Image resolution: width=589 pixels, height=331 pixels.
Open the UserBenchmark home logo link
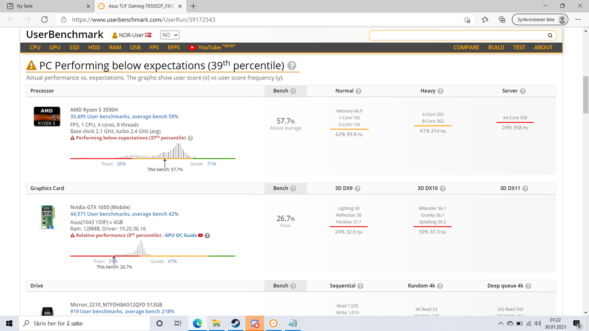(64, 35)
